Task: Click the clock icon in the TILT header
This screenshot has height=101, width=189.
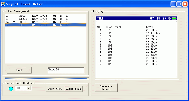Action: (x=170, y=18)
